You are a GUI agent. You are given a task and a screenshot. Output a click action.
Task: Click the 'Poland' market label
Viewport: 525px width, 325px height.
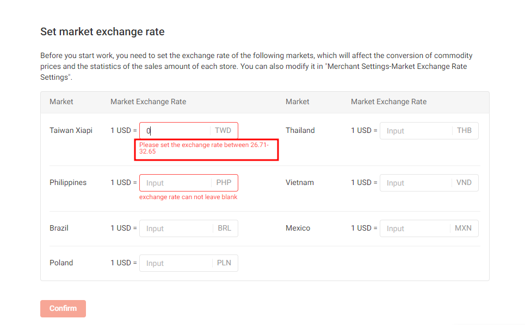click(61, 263)
